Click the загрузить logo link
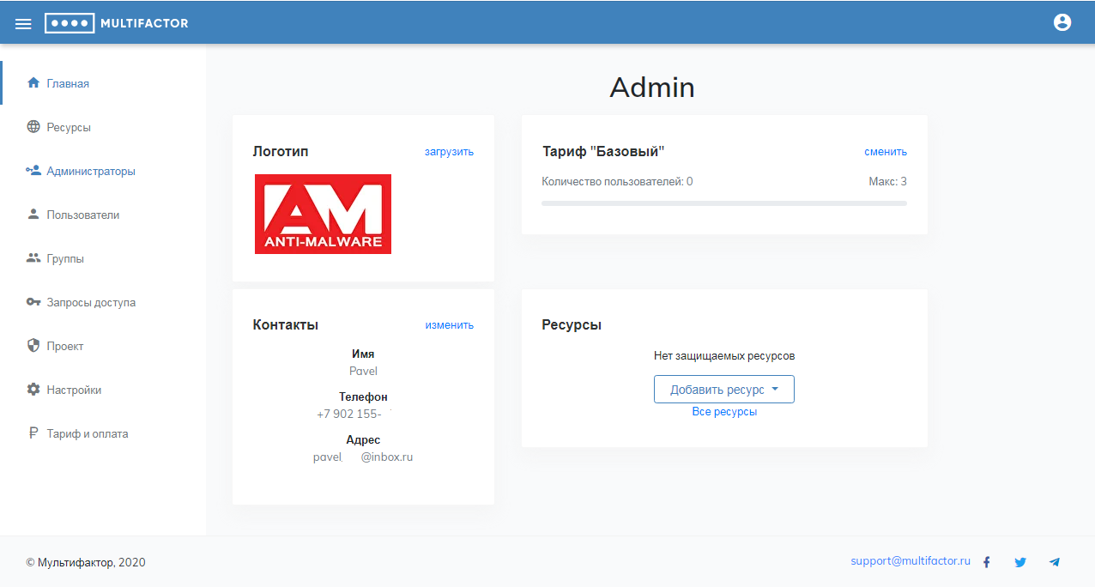This screenshot has height=587, width=1095. coord(449,152)
